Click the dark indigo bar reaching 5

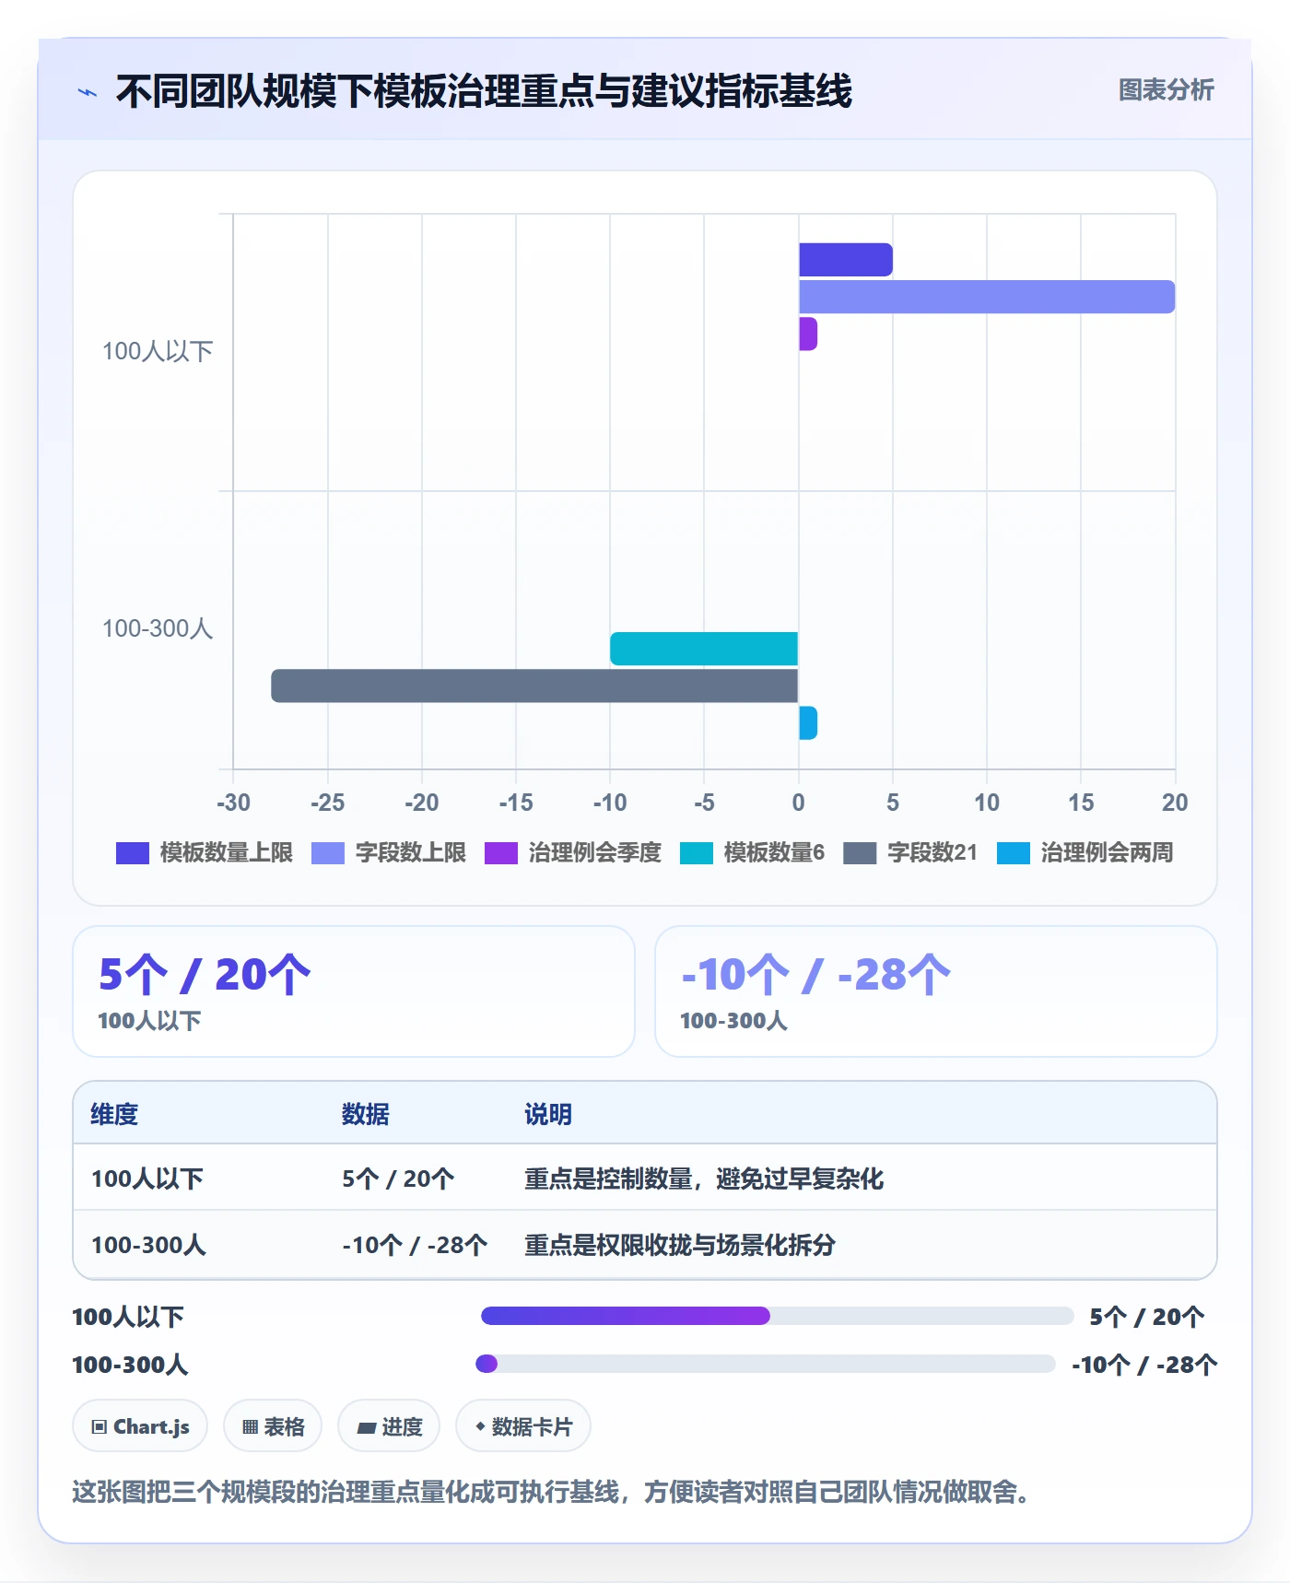point(845,260)
